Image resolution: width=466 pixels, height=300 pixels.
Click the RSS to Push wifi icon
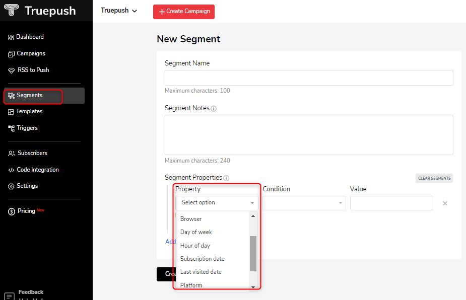(x=11, y=70)
